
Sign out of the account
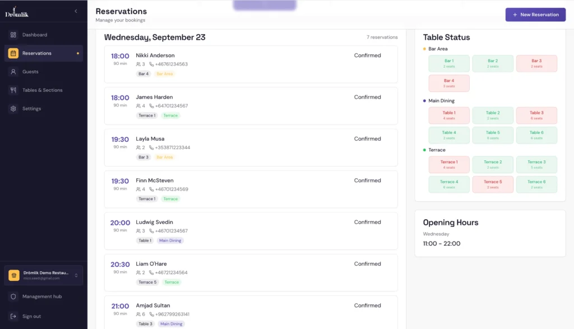pos(44,316)
